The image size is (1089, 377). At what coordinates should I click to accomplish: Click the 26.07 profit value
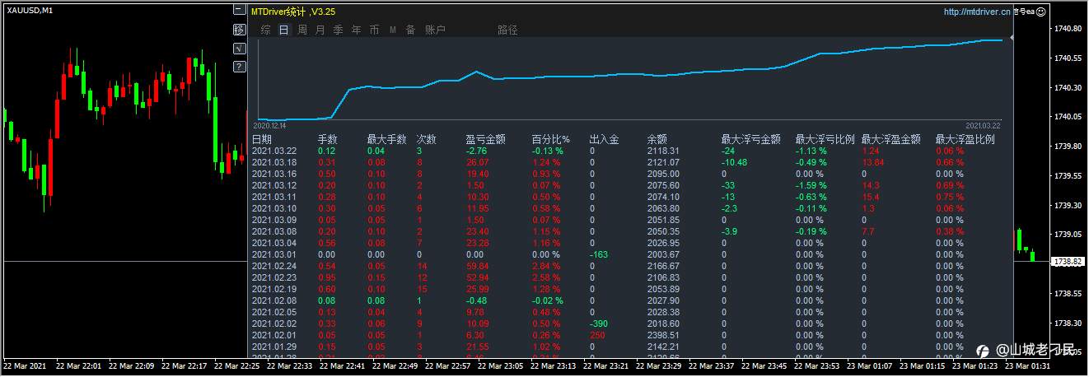(x=477, y=162)
